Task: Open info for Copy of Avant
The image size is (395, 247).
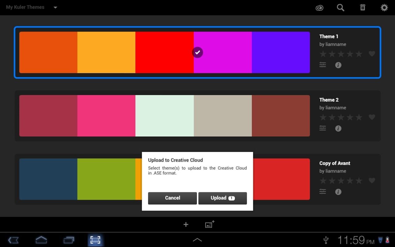Action: [338, 191]
